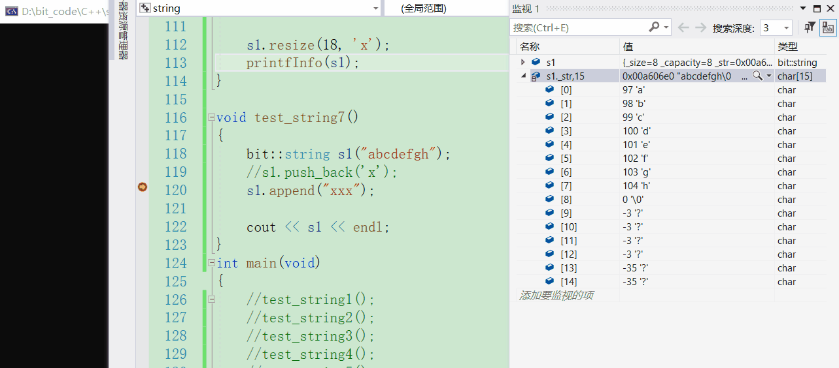Toggle the highlighted watch toolbar button on the right
Screen dimensions: 839x368
pyautogui.click(x=829, y=27)
